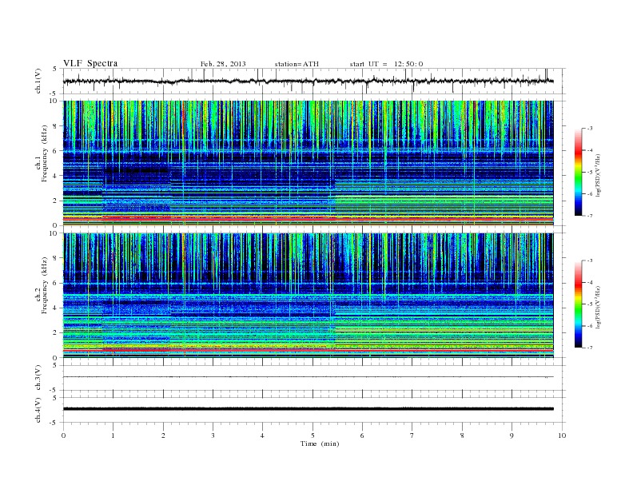Click the log(PSD) label beside the ch.1 colorbar
The width and height of the screenshot is (633, 489).
pyautogui.click(x=598, y=175)
